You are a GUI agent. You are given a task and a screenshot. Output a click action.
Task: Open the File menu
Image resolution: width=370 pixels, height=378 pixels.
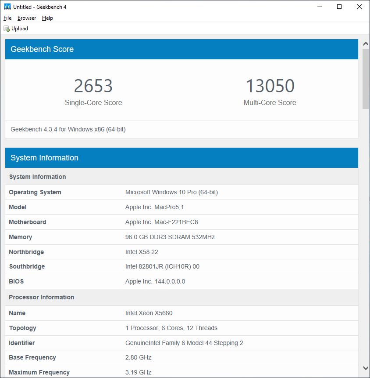pos(7,18)
